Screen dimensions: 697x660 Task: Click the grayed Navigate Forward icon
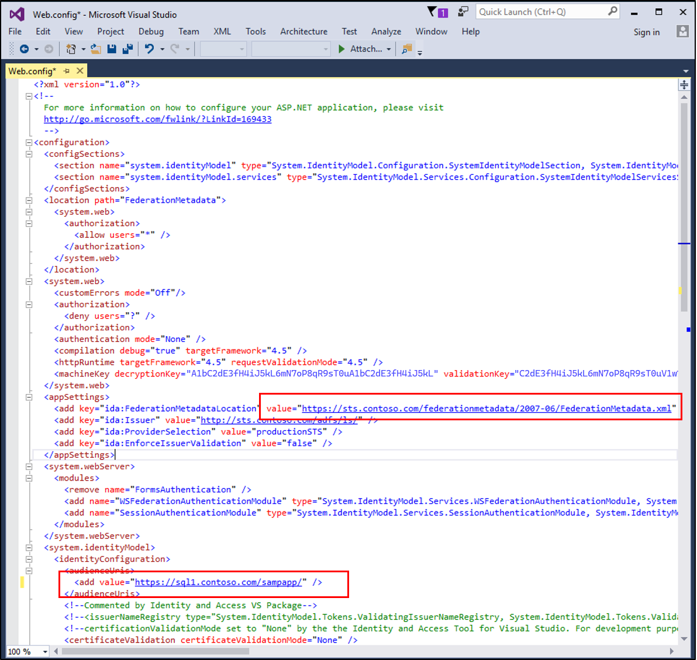point(49,49)
